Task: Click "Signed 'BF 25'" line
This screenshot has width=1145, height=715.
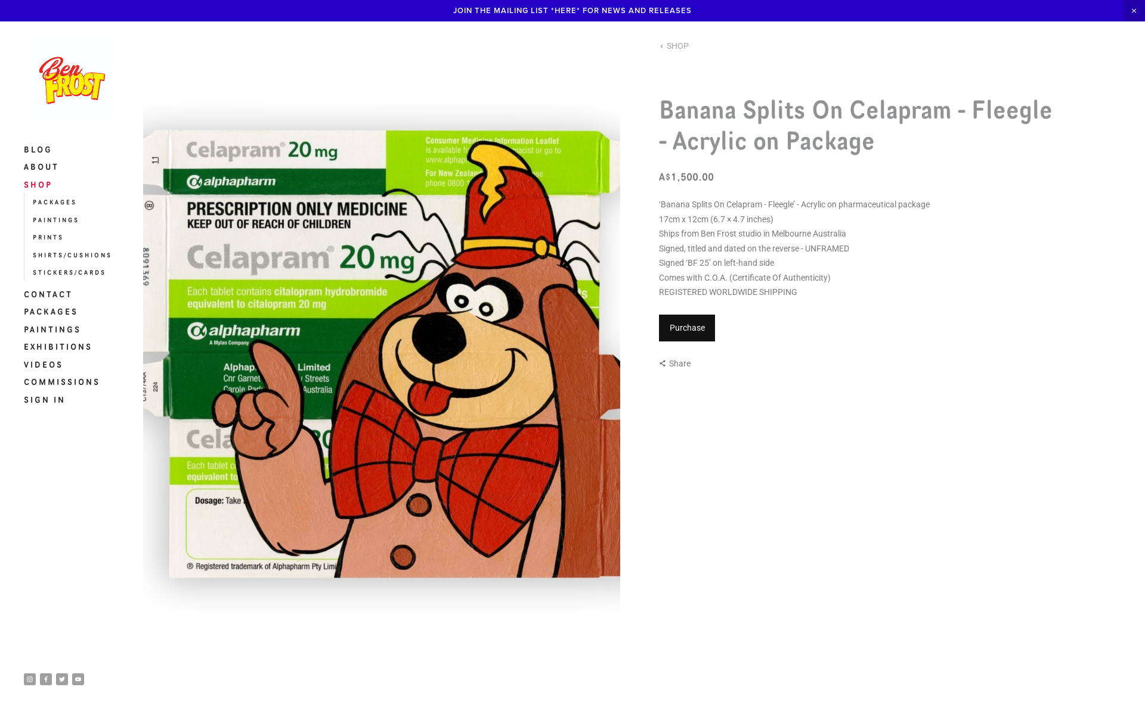Action: coord(716,263)
